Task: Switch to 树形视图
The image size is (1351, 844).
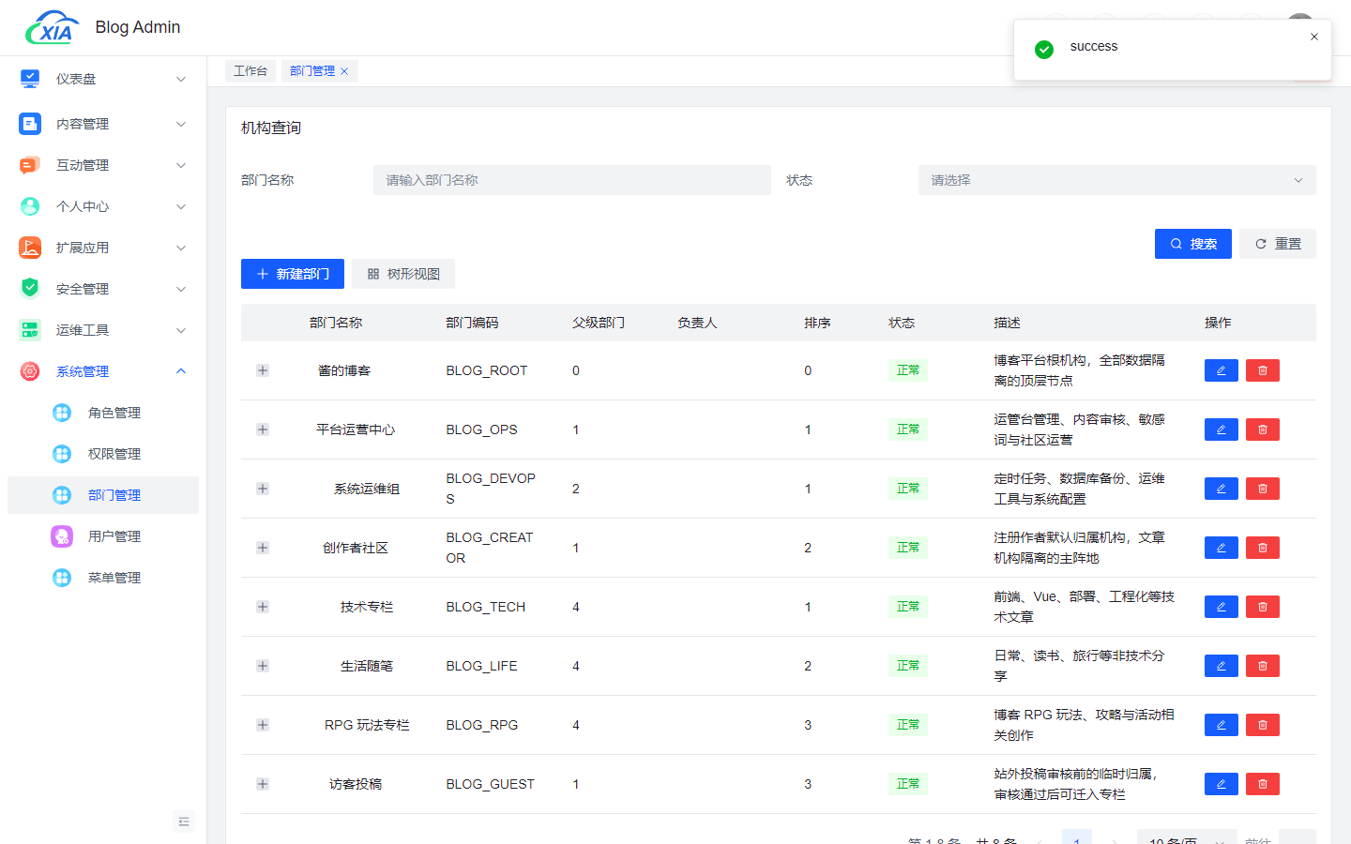Action: 403,274
